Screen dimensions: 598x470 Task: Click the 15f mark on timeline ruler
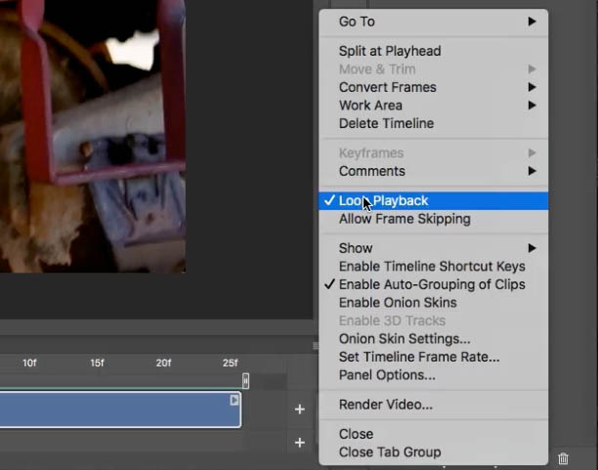click(97, 363)
